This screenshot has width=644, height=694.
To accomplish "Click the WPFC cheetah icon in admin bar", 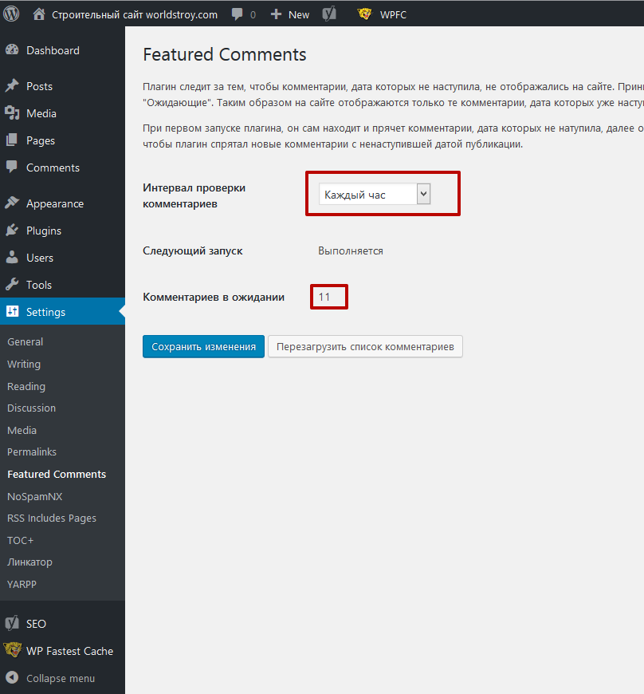I will [x=364, y=14].
